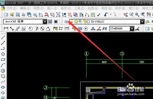The height and width of the screenshot is (99, 153).
Task: Click the TK-PUBLIC layer color swatch
Action: (x=88, y=22)
